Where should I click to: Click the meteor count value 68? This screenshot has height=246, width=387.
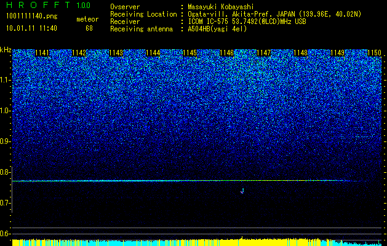(89, 28)
